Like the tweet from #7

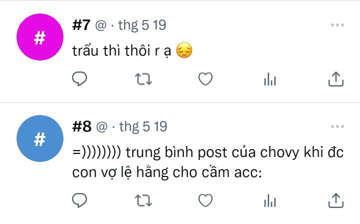[205, 79]
